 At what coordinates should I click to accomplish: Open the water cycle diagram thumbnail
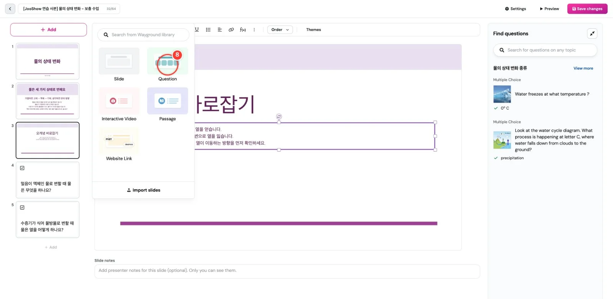[502, 140]
